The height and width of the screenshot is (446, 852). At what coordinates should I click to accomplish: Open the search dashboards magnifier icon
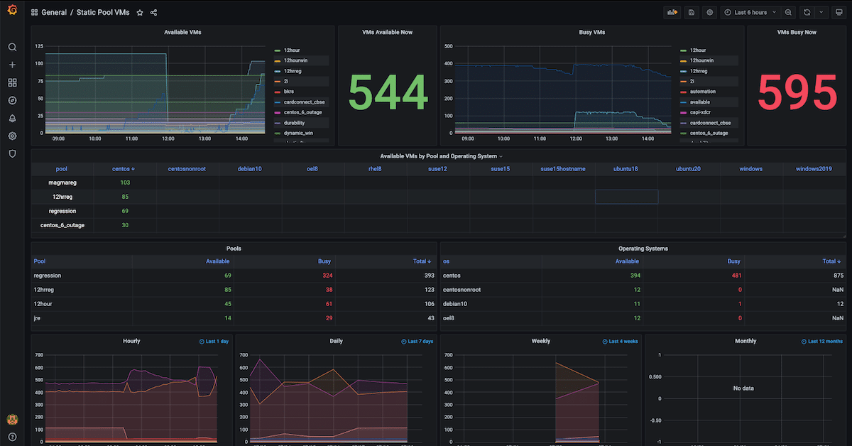[12, 47]
